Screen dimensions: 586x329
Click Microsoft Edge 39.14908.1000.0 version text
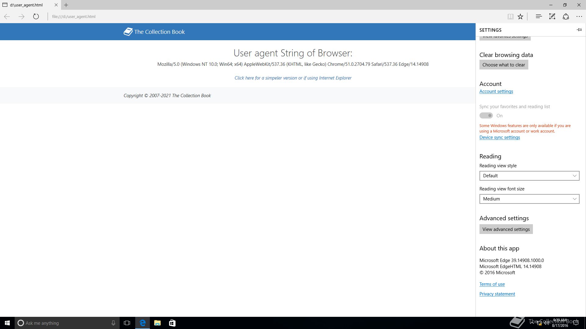click(x=512, y=260)
